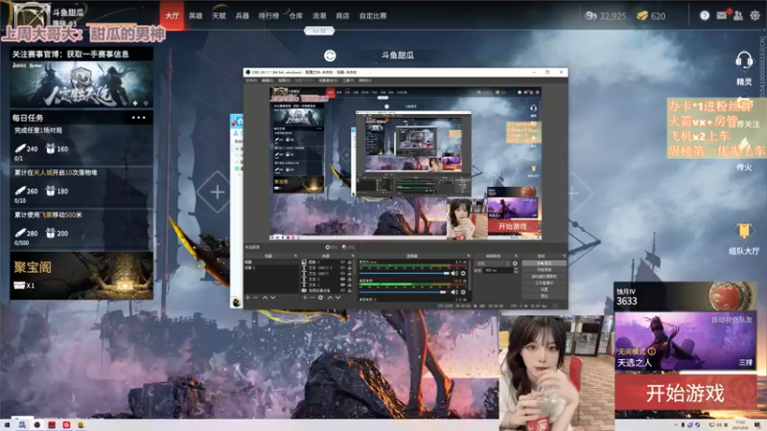Open the mail inbox icon
Screen dimensions: 767x431
click(722, 15)
